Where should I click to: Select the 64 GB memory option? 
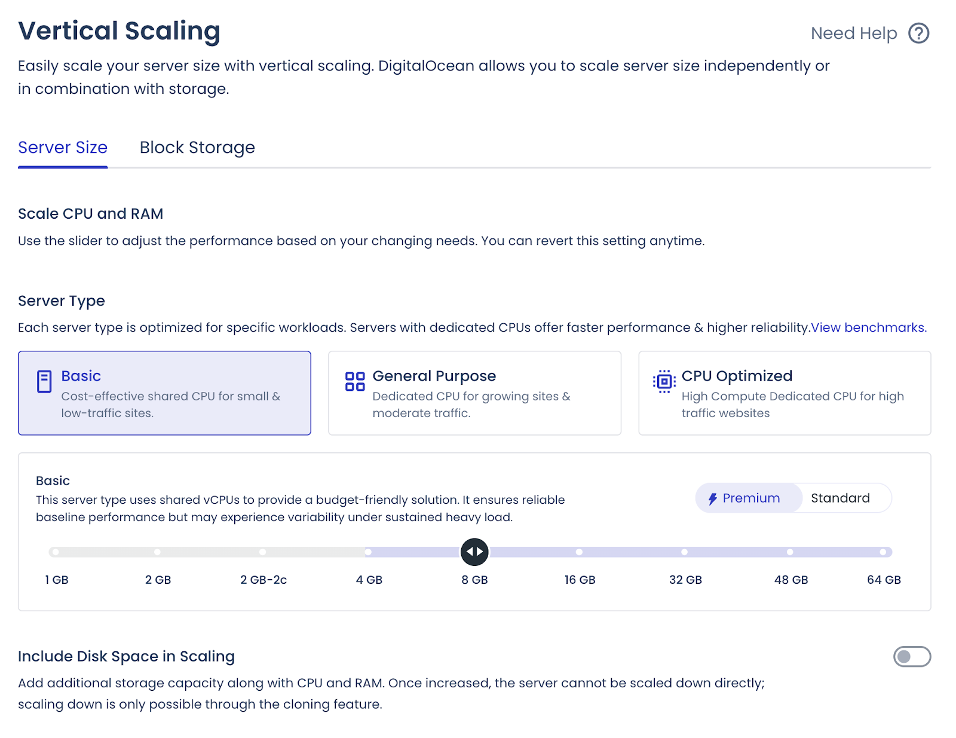(883, 552)
